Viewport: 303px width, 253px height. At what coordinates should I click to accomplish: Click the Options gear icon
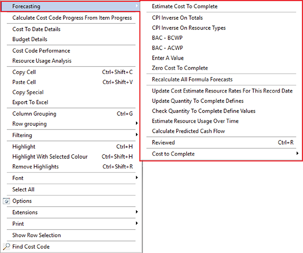pos(6,201)
